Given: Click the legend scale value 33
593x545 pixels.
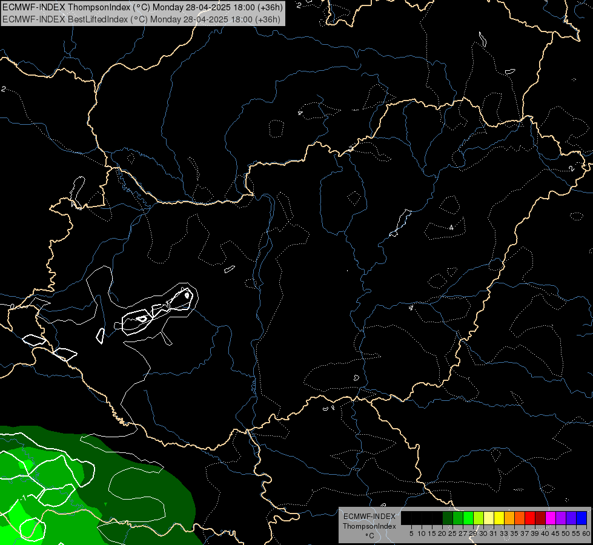Looking at the screenshot, I should [504, 533].
